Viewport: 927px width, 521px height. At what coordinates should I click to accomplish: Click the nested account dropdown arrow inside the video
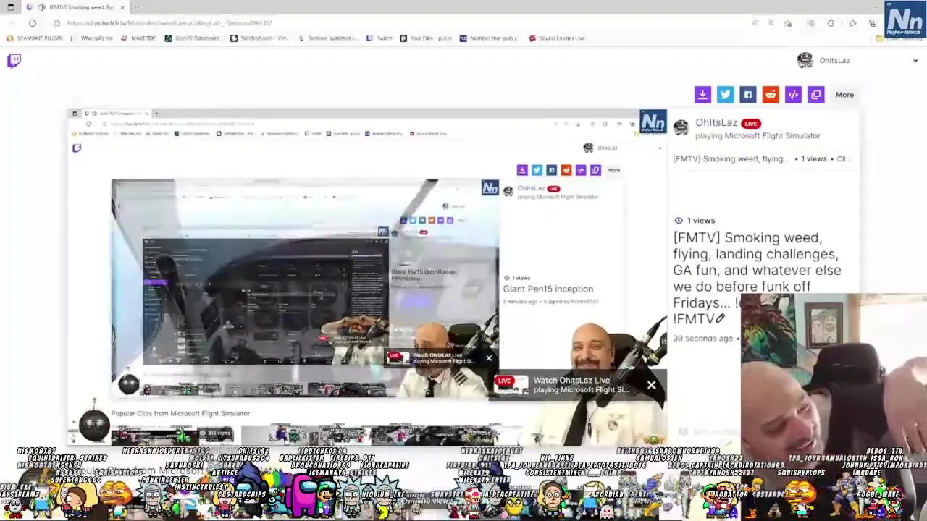[x=659, y=148]
